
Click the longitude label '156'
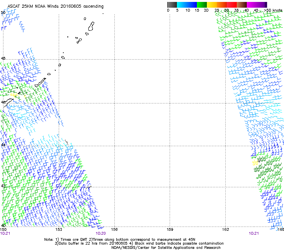(114, 230)
